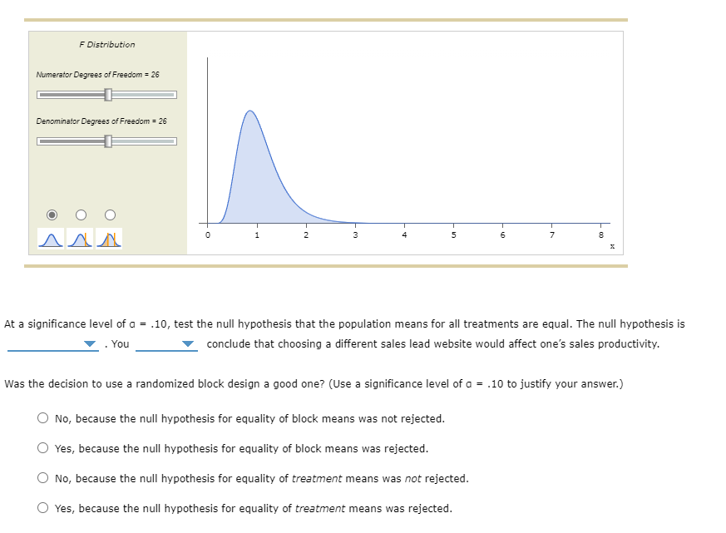Select answer saying block means was rejected
Viewport: 726px width, 533px height.
point(42,448)
